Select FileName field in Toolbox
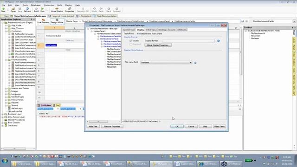Image resolution: width=297 pixels, height=167 pixels. coord(255,39)
